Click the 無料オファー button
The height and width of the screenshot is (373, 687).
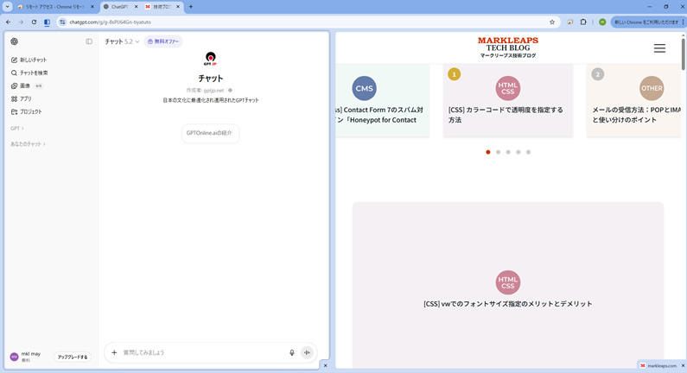click(x=163, y=41)
